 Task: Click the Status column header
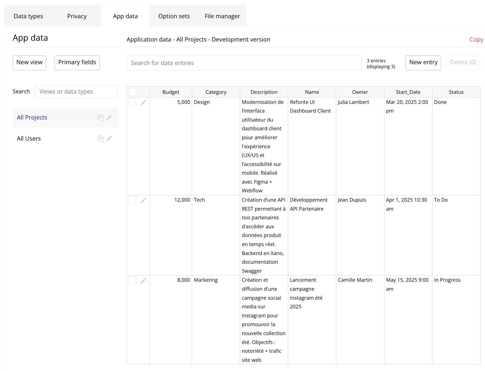pyautogui.click(x=456, y=92)
